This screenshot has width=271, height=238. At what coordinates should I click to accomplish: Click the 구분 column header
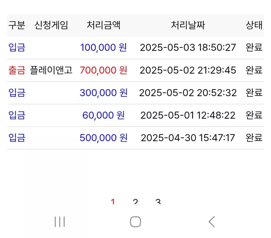17,25
